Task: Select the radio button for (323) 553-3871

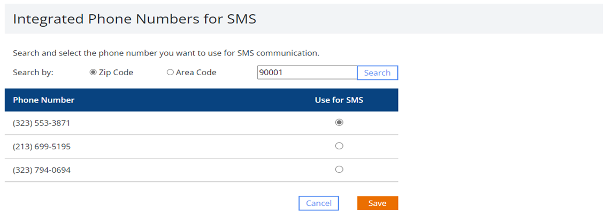Action: 339,123
